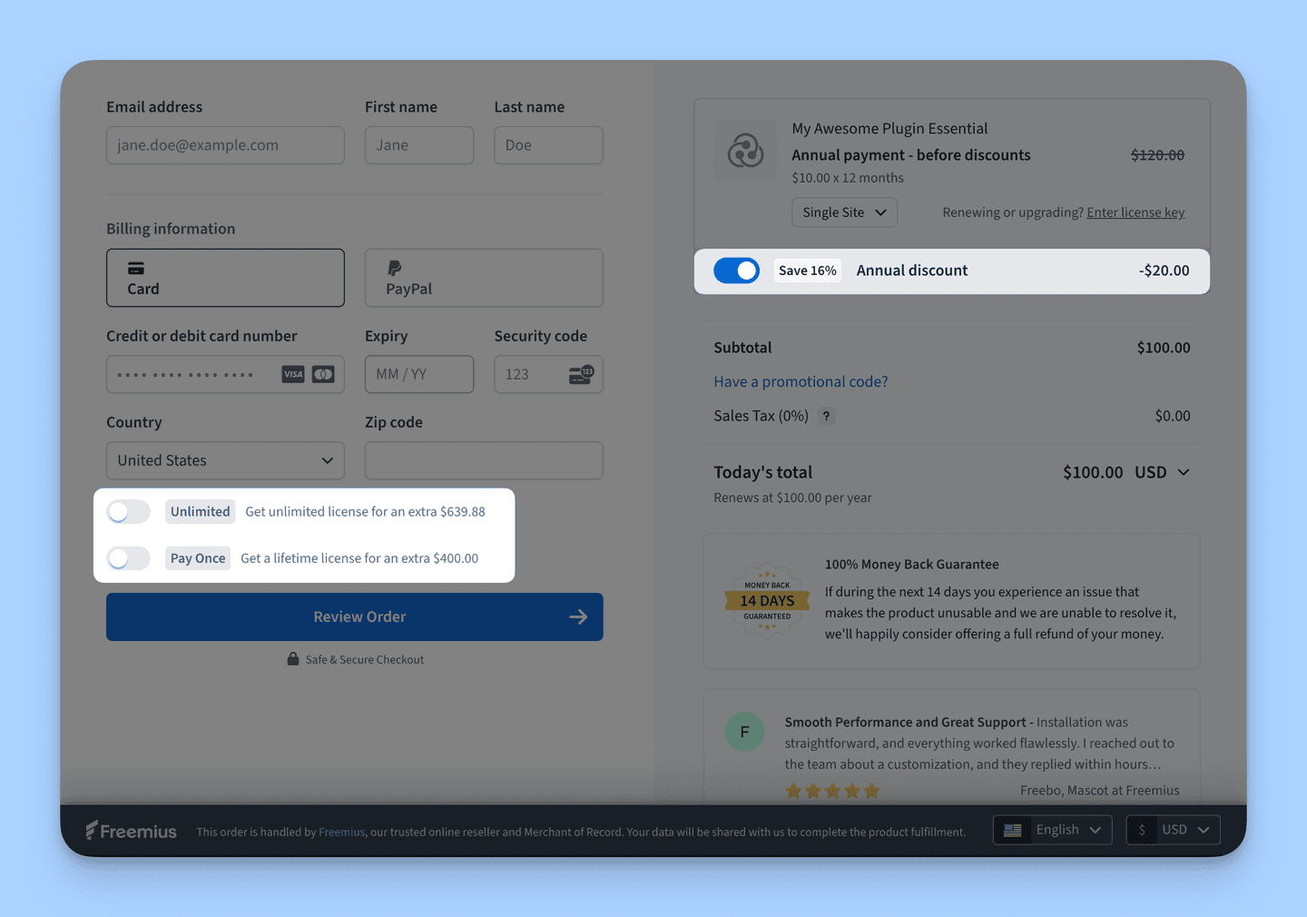Viewport: 1307px width, 917px height.
Task: Select the Card payment method tab
Action: click(225, 278)
